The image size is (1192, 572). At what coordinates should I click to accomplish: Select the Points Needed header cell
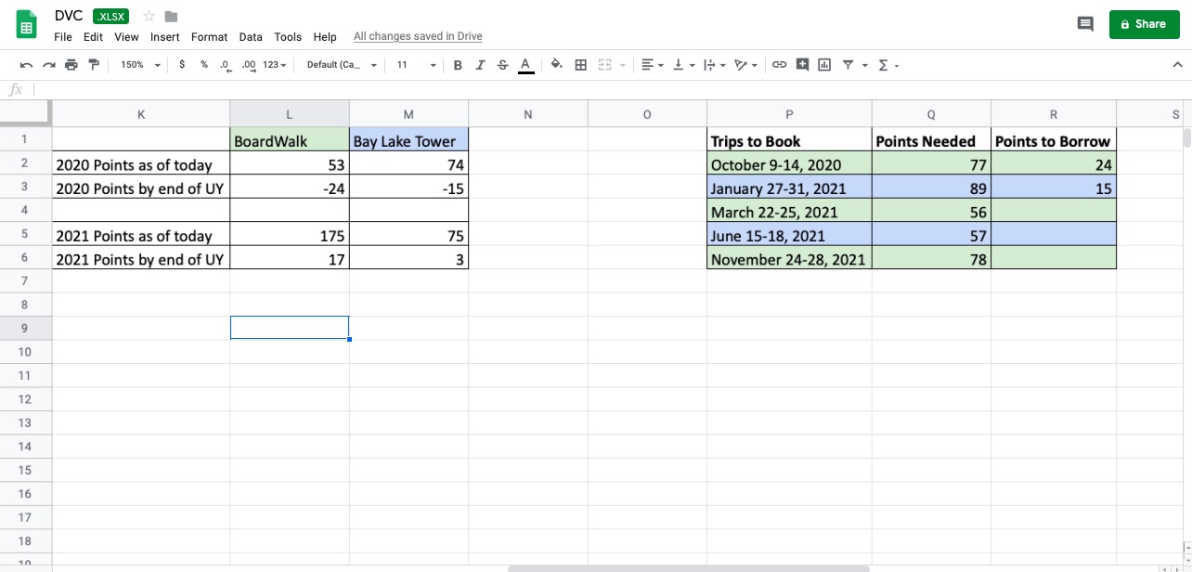click(x=931, y=141)
